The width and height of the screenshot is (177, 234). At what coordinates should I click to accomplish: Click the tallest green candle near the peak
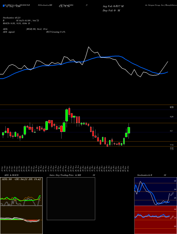tap(67, 115)
